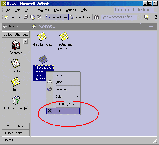The image size is (159, 145).
Task: Open the Favorites menu
Action: click(42, 10)
